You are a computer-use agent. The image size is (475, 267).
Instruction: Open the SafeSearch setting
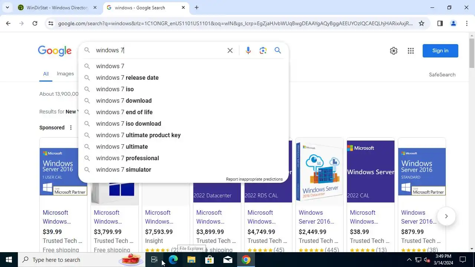[442, 75]
